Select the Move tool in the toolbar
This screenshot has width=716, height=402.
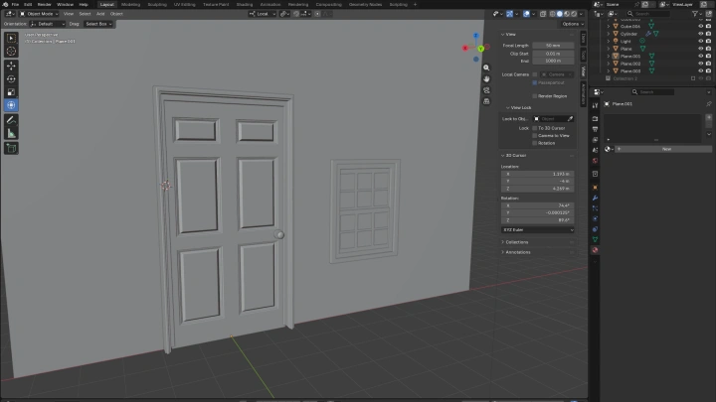pos(11,65)
